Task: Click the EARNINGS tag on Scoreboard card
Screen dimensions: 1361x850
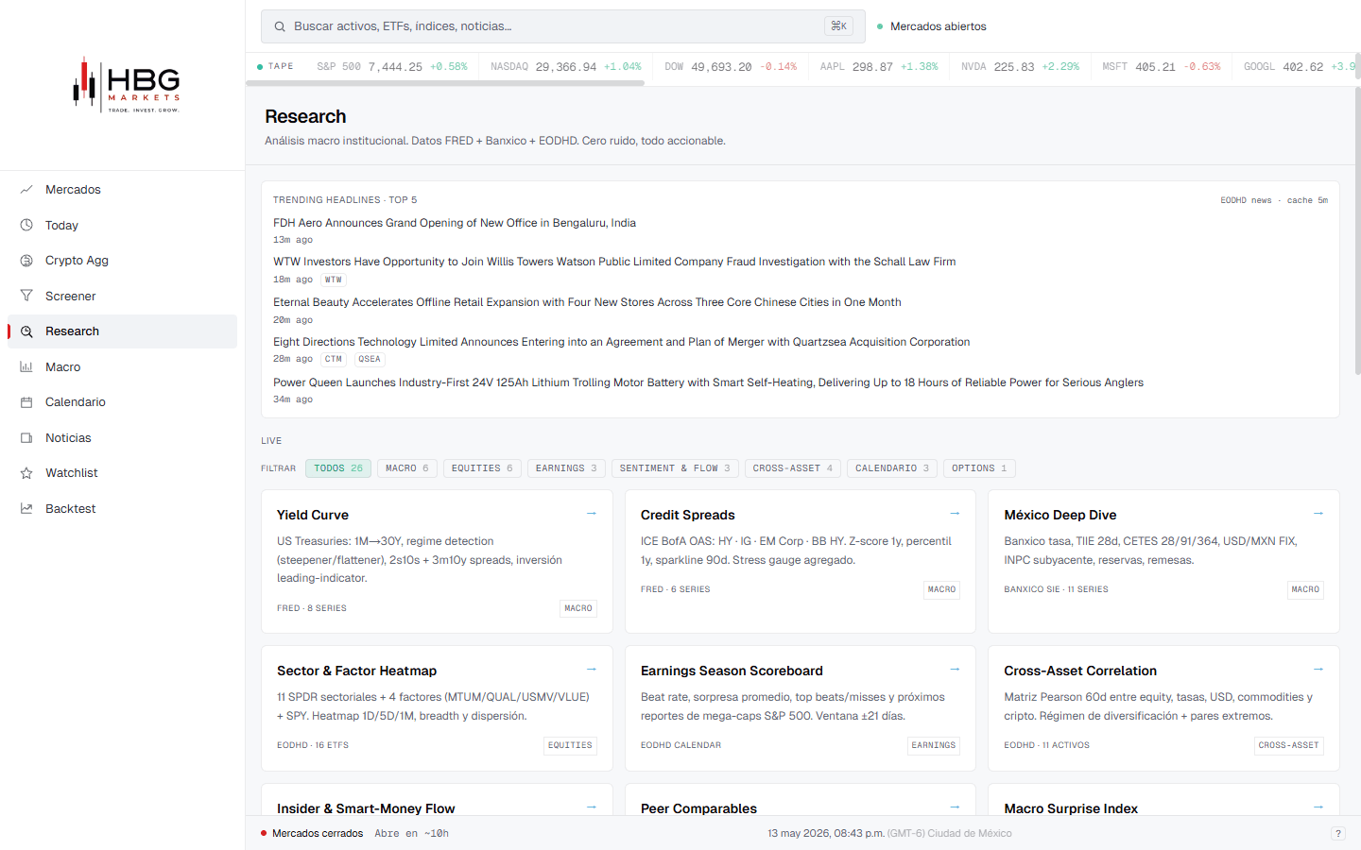Action: tap(934, 745)
